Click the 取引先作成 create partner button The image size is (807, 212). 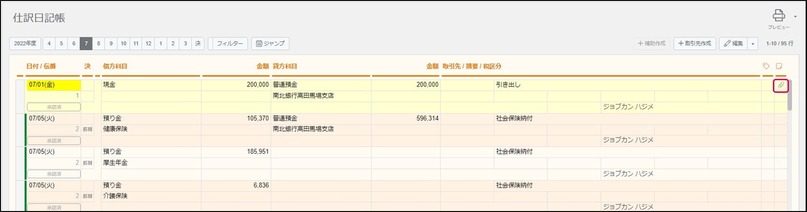[695, 44]
